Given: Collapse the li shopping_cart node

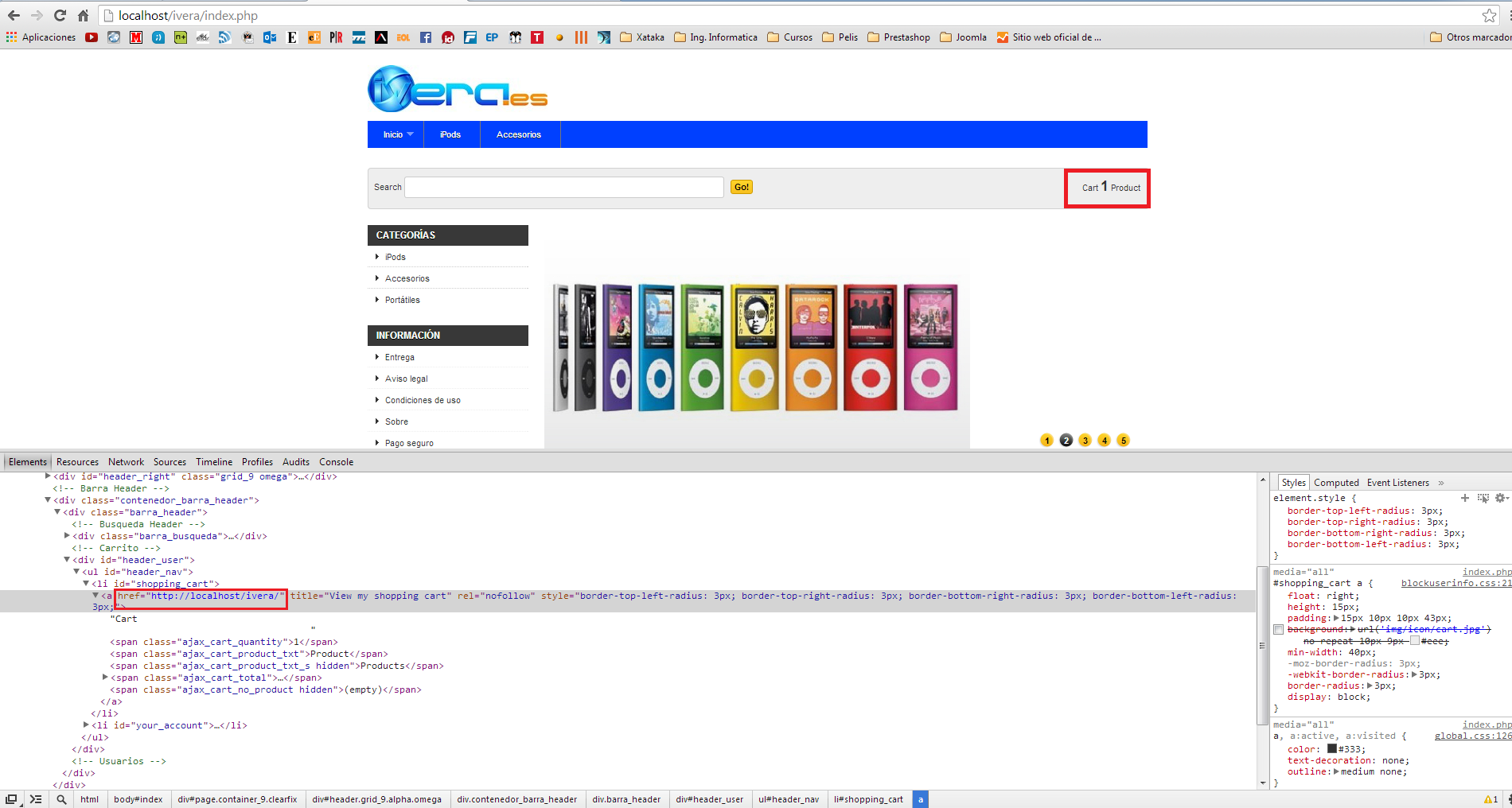Looking at the screenshot, I should pos(86,584).
